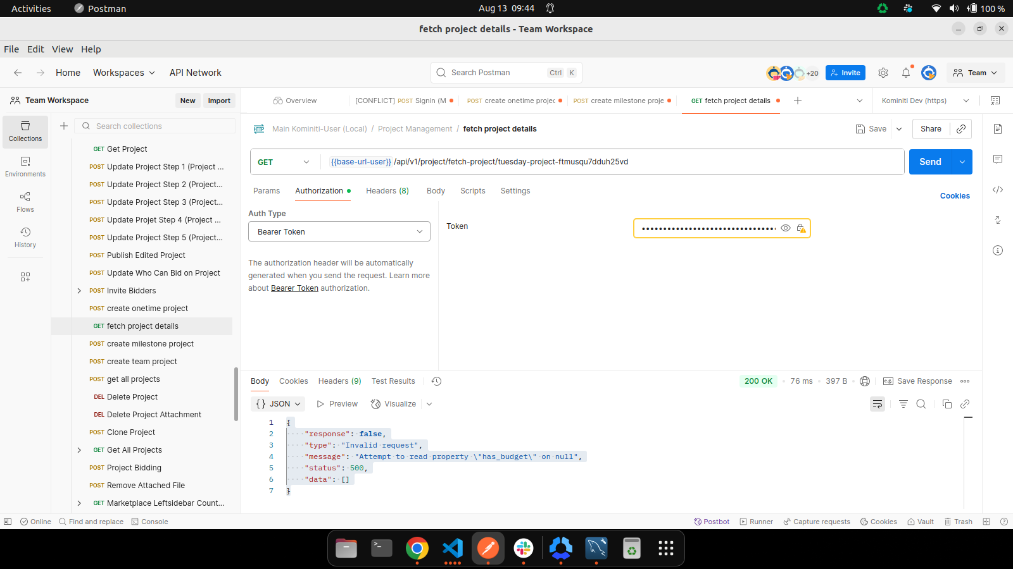Follow the Bearer Token documentation link

(x=294, y=288)
